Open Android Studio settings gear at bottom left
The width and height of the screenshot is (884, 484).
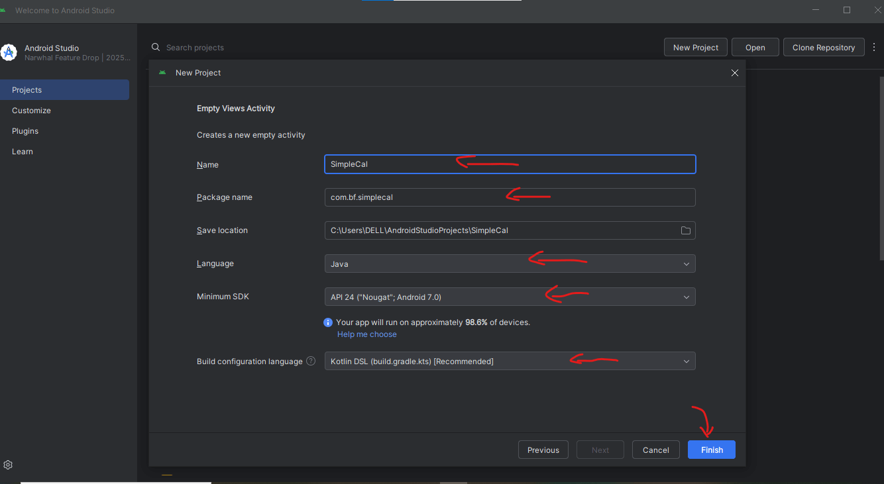tap(8, 465)
